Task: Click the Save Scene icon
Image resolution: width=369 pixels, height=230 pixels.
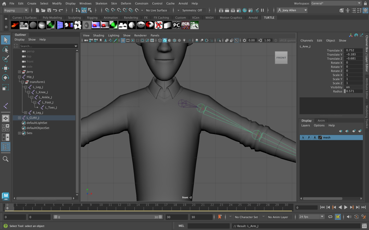Action: coord(49,10)
